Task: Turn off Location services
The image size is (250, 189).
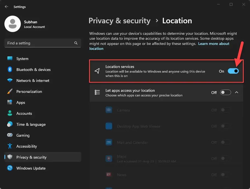Action: [233, 71]
